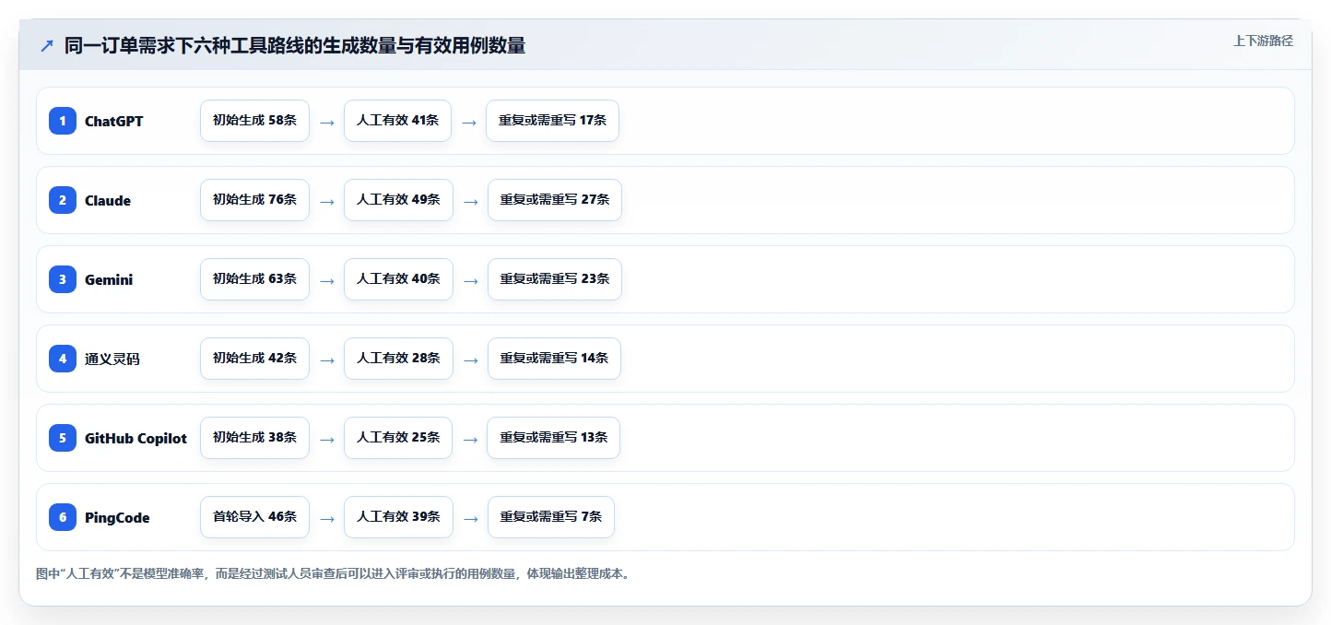
Task: Click the arrow after 人工有效 49条
Action: click(470, 201)
